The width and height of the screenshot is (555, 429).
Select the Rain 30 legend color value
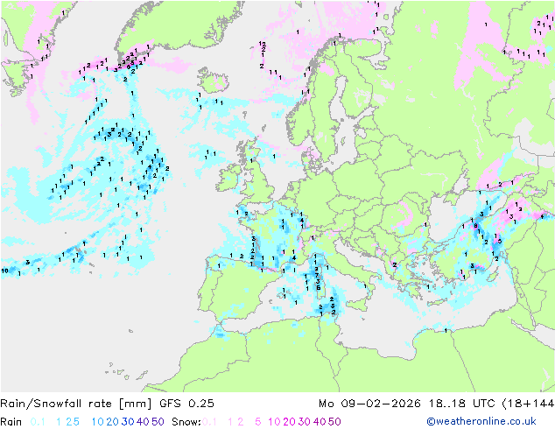click(128, 422)
